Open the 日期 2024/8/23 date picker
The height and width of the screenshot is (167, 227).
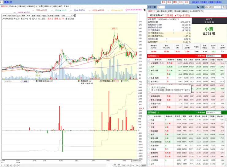click(213, 7)
